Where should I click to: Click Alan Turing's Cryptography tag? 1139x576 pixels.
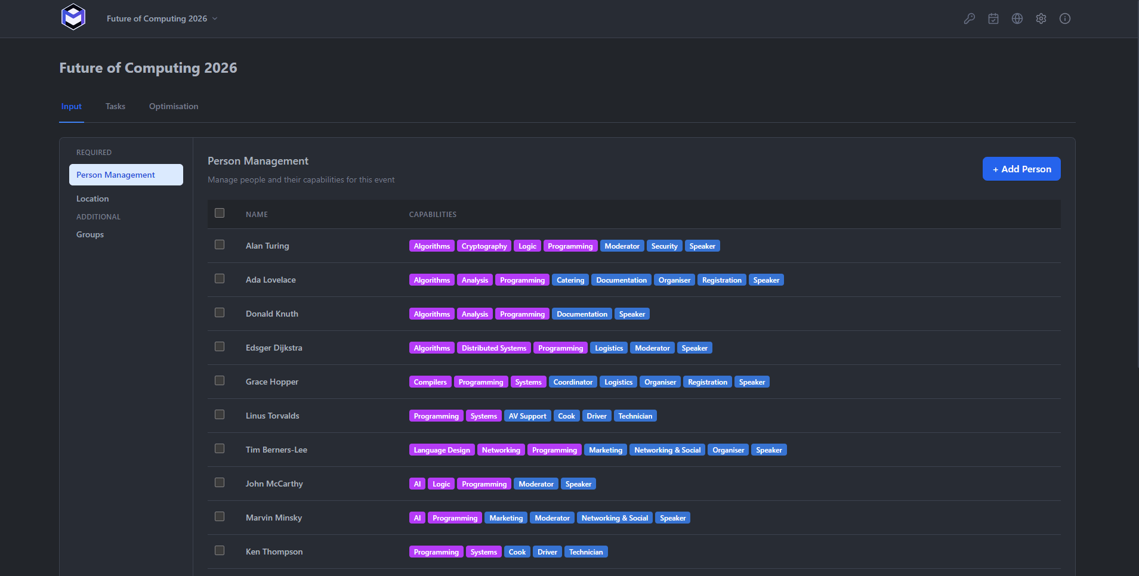coord(484,246)
